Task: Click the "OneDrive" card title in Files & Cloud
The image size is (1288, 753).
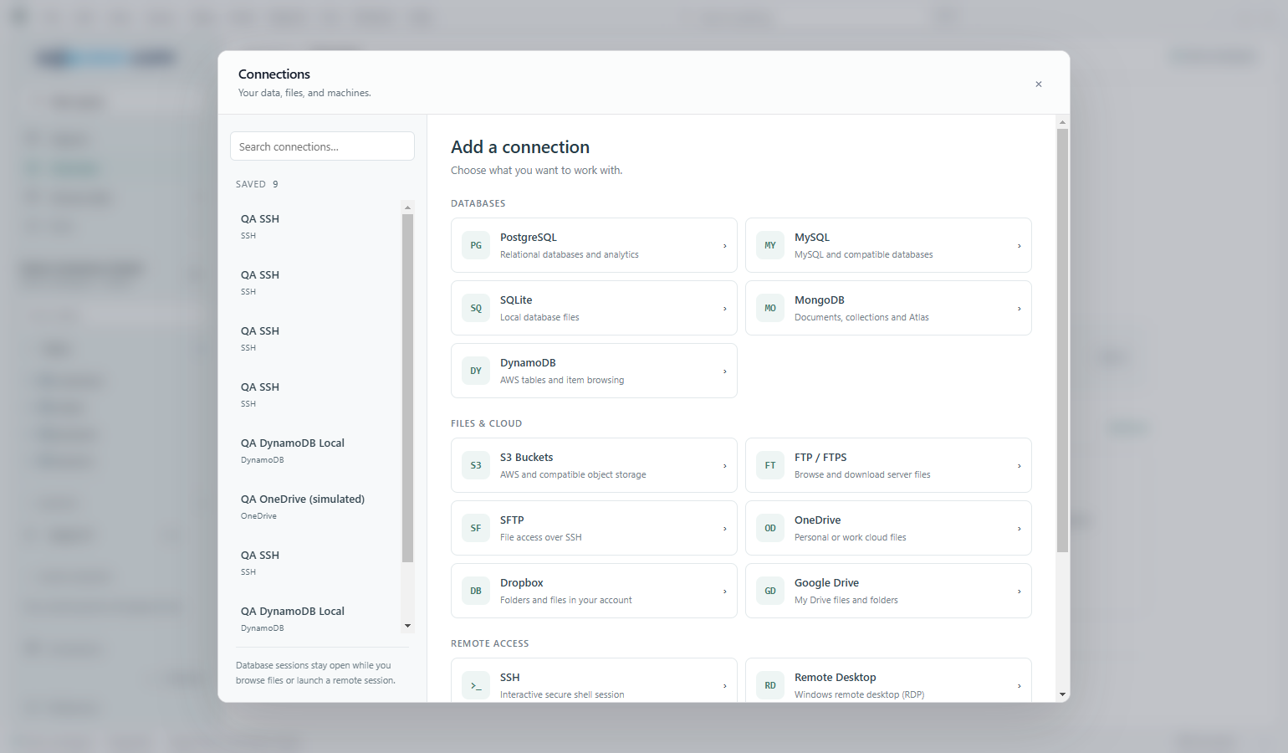Action: (818, 520)
